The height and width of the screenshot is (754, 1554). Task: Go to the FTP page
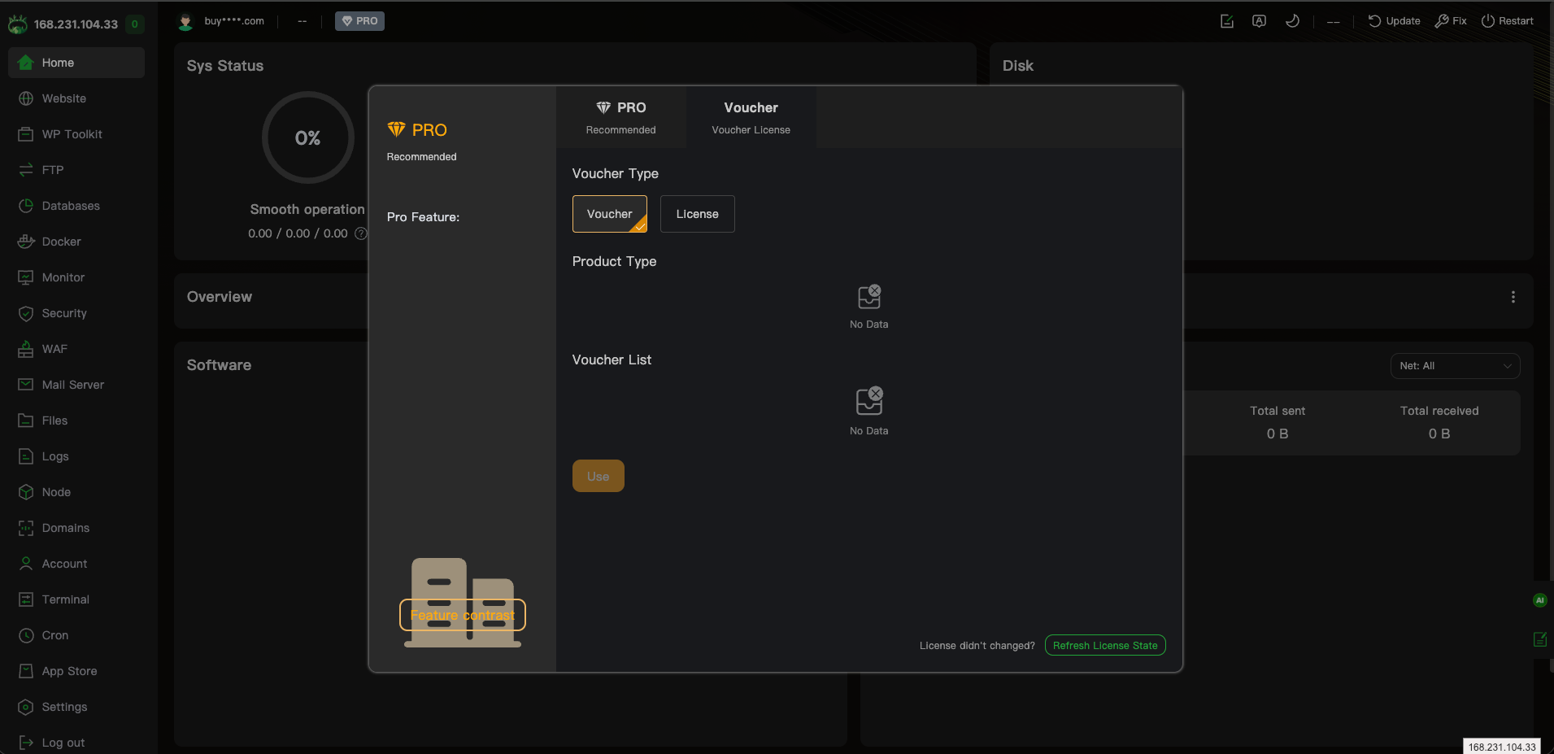pos(76,170)
